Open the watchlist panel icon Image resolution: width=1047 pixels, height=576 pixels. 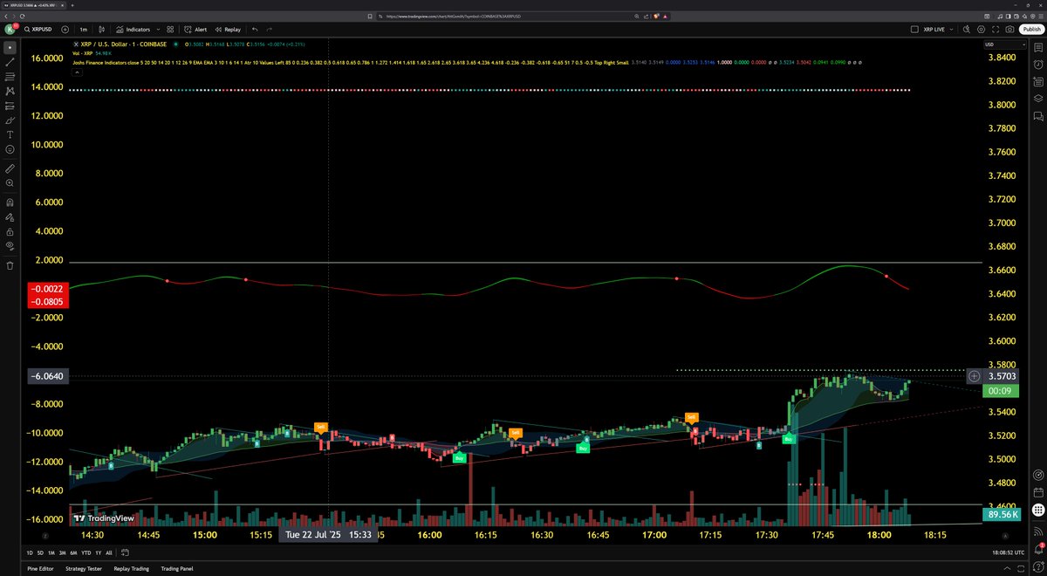click(x=1037, y=47)
